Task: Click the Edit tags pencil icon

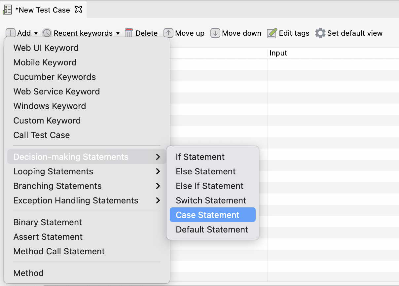Action: coord(272,33)
